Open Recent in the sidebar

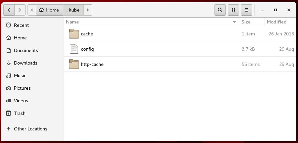[21, 25]
